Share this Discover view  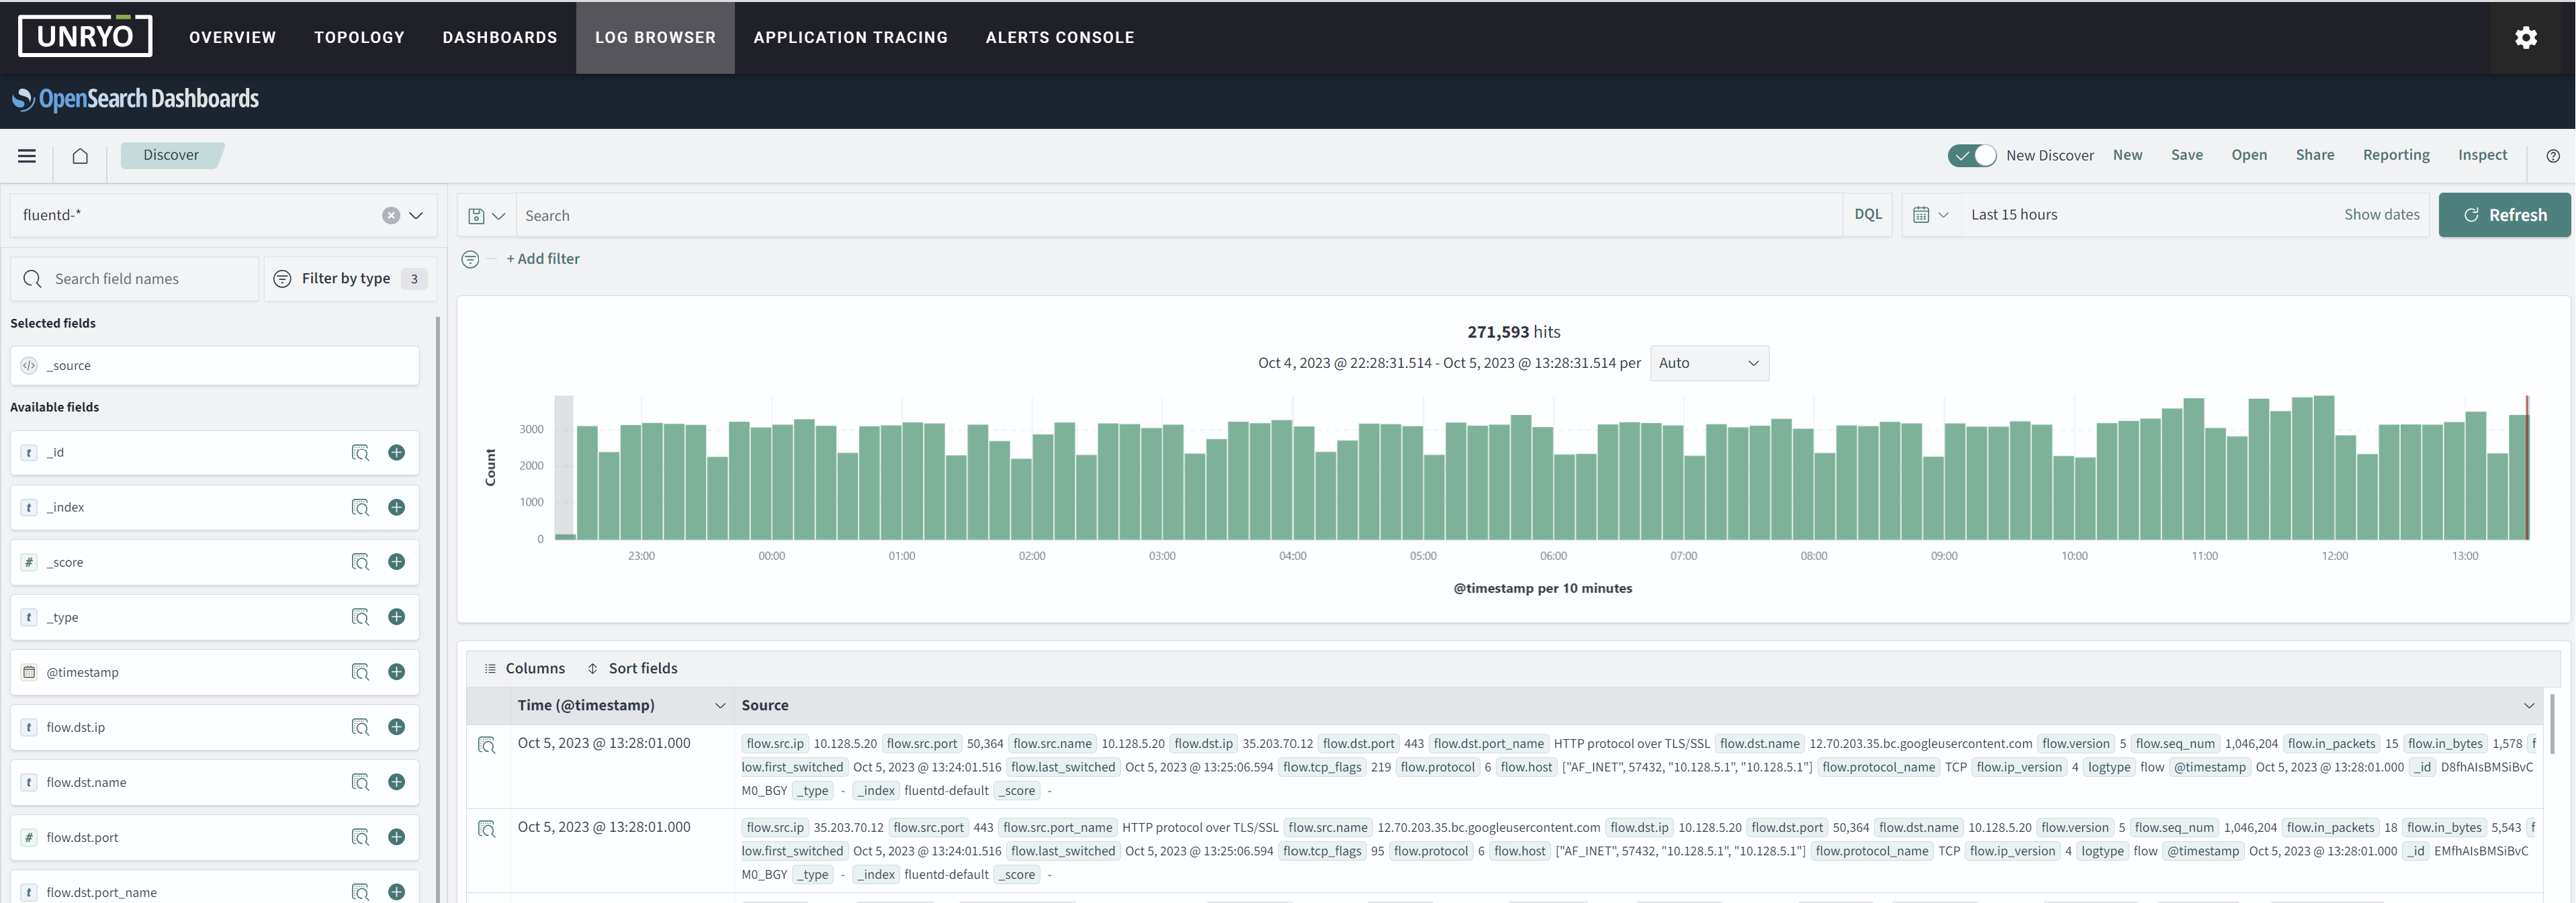pyautogui.click(x=2315, y=155)
